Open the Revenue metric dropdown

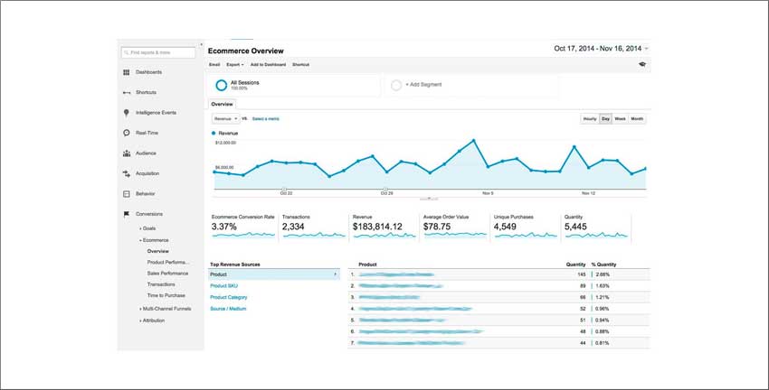point(225,119)
